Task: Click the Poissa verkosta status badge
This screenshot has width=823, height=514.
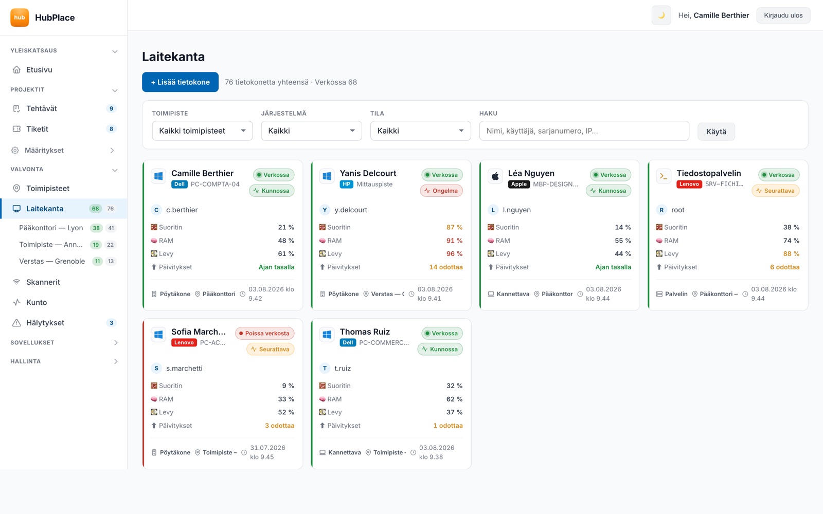Action: (x=264, y=334)
